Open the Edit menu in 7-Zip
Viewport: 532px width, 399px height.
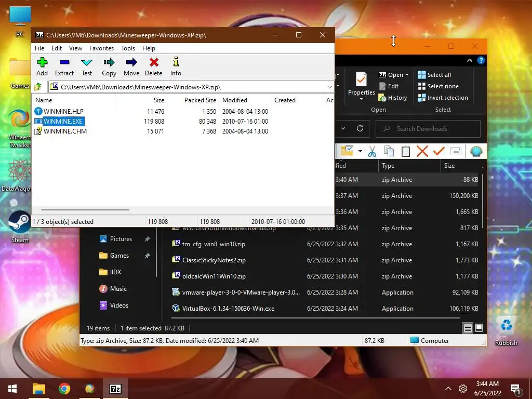pyautogui.click(x=56, y=48)
